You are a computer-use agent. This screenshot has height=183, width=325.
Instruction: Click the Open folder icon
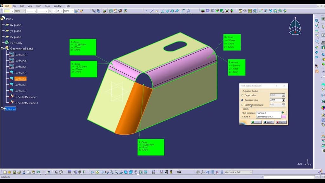click(x=10, y=172)
